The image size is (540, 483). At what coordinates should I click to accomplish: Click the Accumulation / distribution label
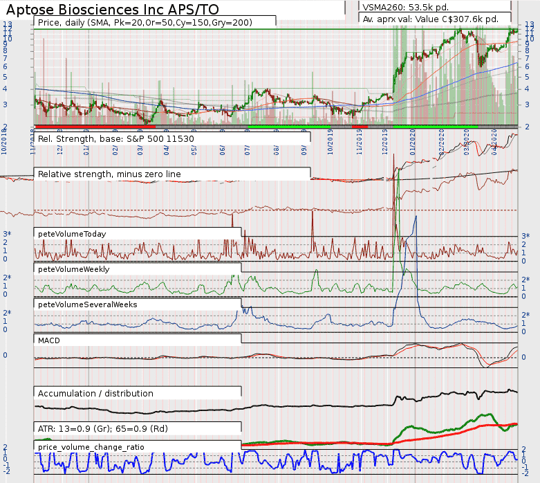[95, 393]
